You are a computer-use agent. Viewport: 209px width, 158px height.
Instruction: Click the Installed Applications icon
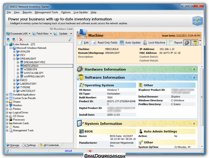pos(11,94)
